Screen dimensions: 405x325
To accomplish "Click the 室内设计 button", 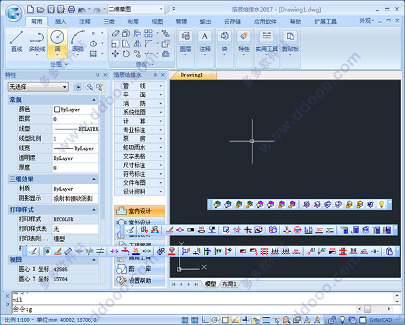I will pyautogui.click(x=140, y=211).
